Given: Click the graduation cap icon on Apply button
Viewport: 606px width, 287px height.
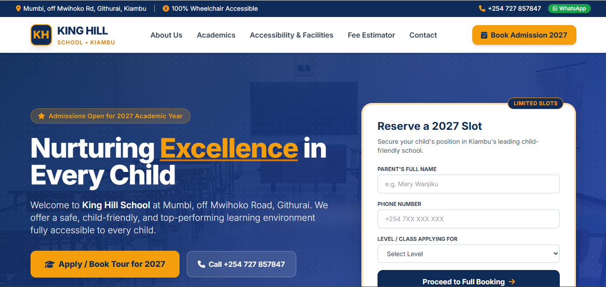Looking at the screenshot, I should 49,264.
